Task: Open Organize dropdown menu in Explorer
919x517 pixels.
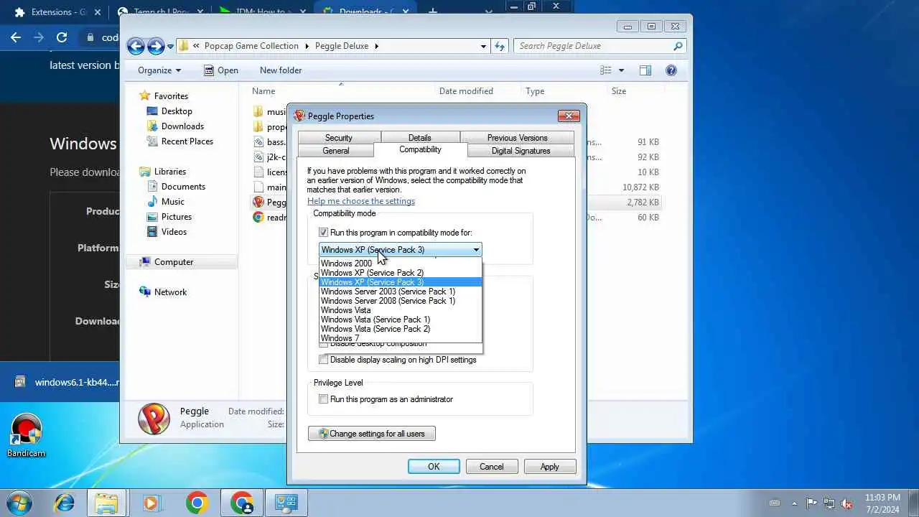Action: [x=159, y=70]
